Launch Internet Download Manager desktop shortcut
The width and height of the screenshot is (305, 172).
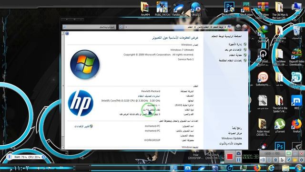tap(263, 33)
